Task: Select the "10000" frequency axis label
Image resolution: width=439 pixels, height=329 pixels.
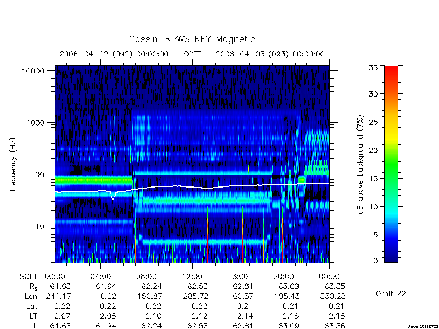Action: 33,71
